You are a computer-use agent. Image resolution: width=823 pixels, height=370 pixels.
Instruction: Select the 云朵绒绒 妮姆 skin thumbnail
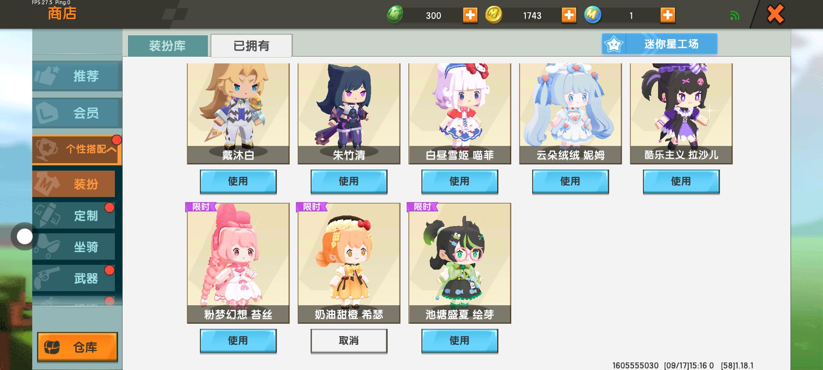570,113
